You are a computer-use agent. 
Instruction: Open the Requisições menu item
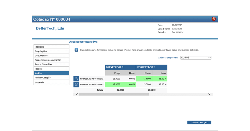(51, 51)
